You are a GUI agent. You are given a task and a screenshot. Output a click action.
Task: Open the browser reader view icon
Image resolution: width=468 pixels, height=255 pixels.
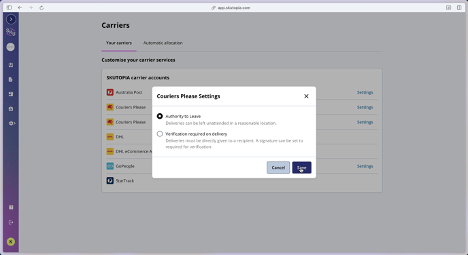[x=448, y=7]
